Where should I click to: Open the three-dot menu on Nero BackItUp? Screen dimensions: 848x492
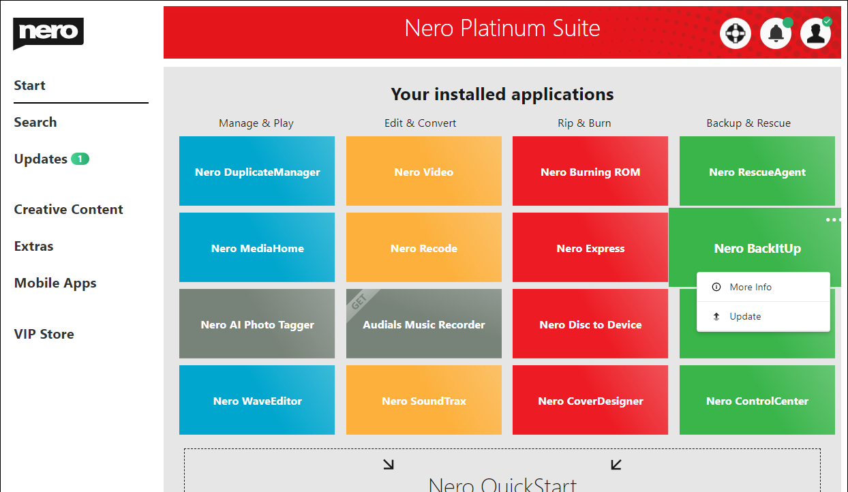pyautogui.click(x=833, y=219)
